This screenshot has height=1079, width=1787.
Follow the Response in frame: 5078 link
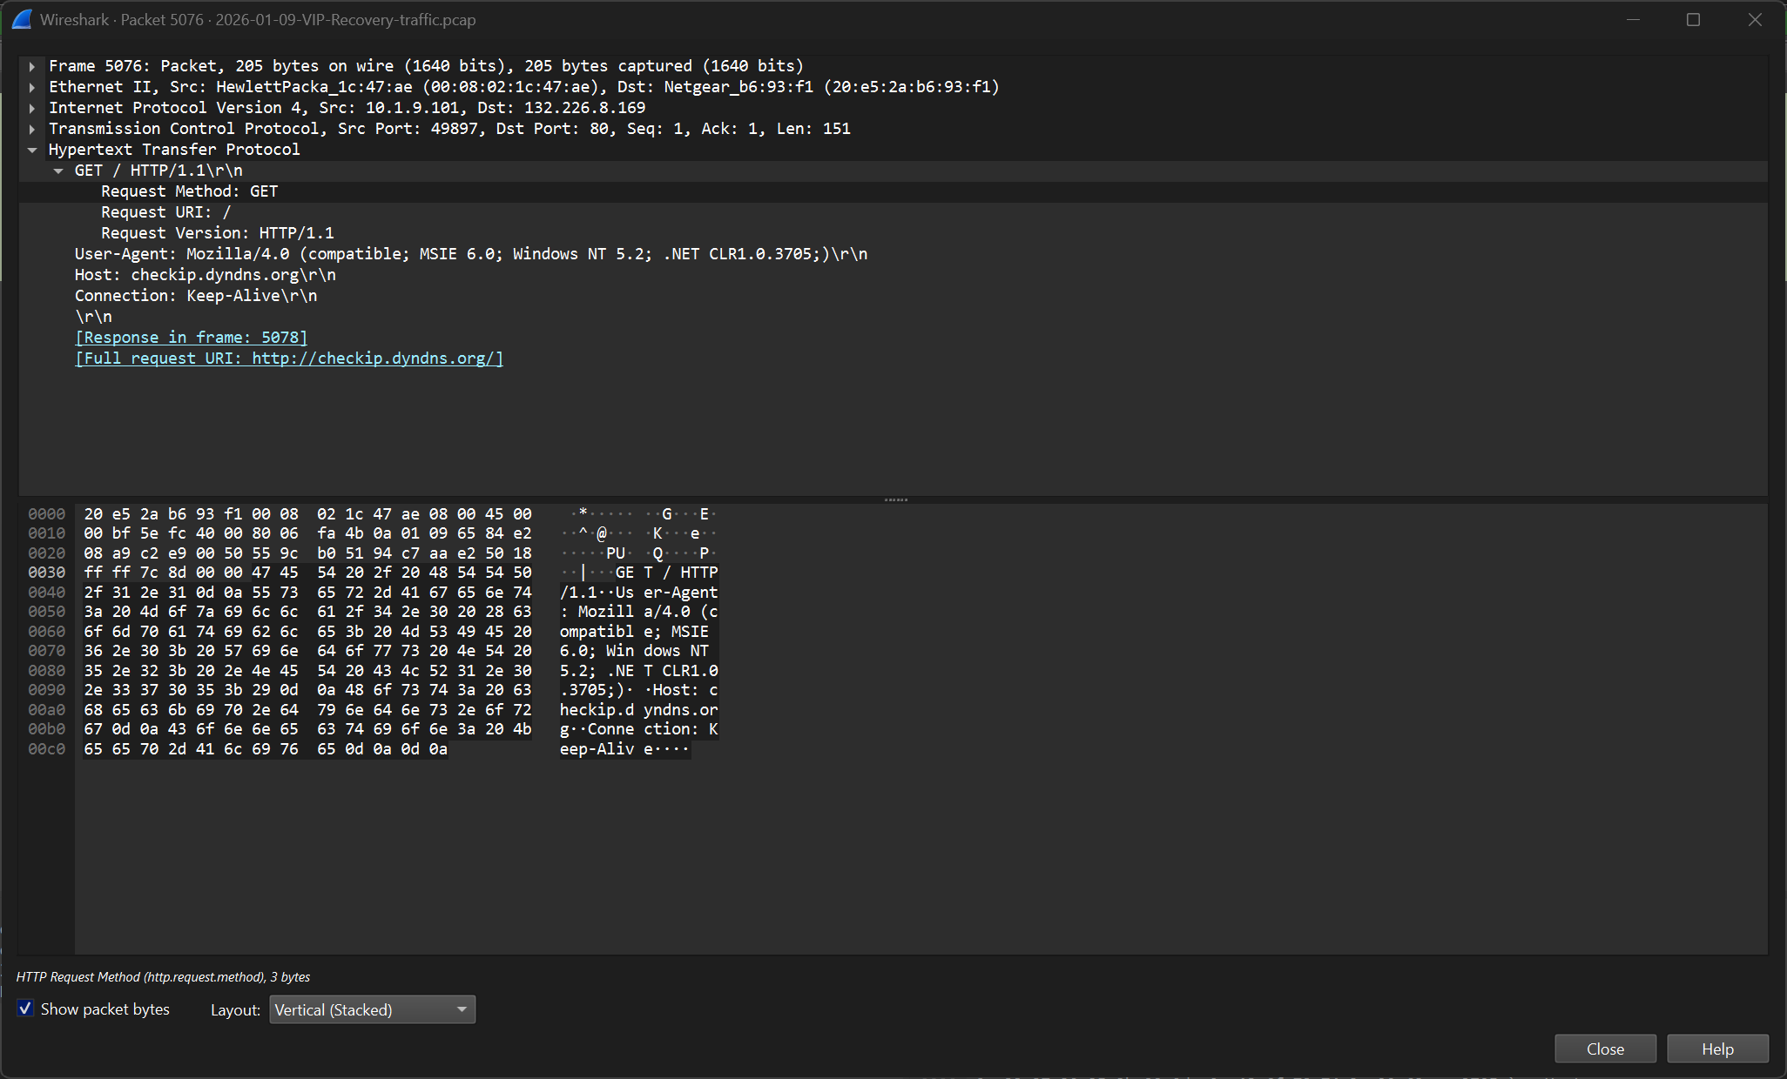[x=192, y=338]
